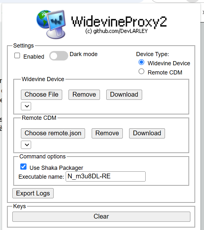The image size is (204, 230).
Task: Click Choose File in Widevine Device
Action: tap(42, 95)
